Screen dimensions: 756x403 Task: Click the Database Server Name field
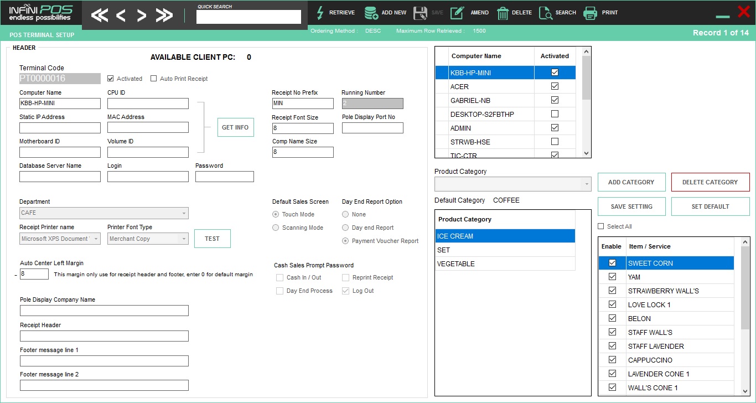click(x=60, y=177)
